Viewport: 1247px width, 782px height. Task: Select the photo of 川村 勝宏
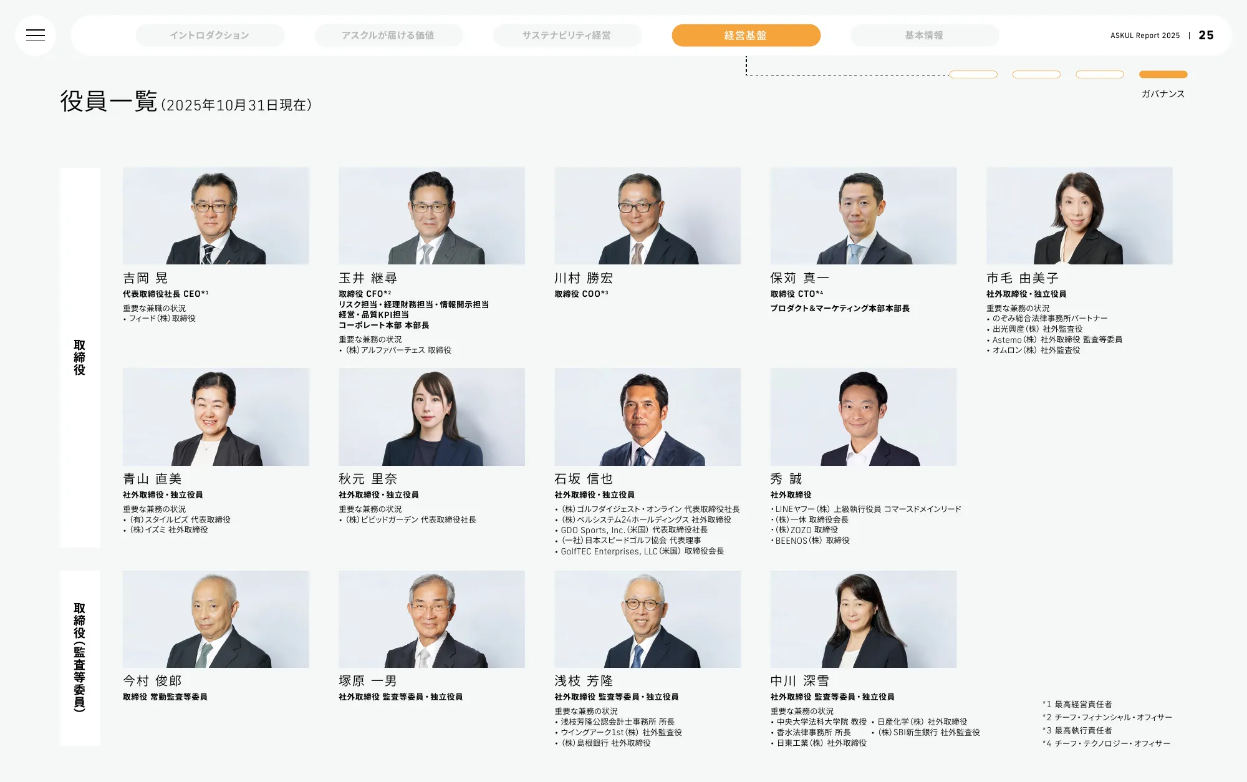pos(647,216)
